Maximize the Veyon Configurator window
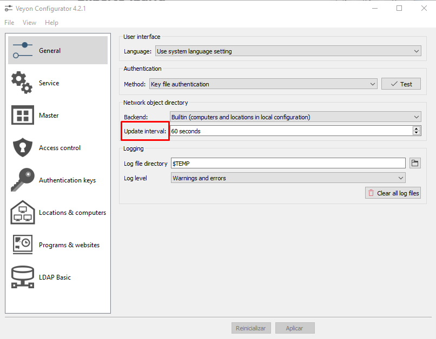This screenshot has height=339, width=436. [399, 8]
